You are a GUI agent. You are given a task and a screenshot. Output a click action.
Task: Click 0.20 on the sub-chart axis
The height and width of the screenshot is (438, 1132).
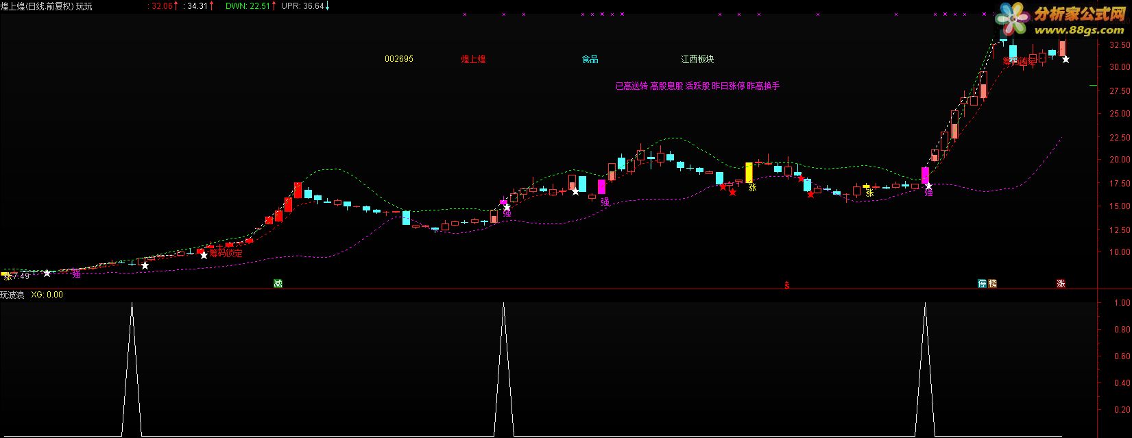pyautogui.click(x=1122, y=410)
